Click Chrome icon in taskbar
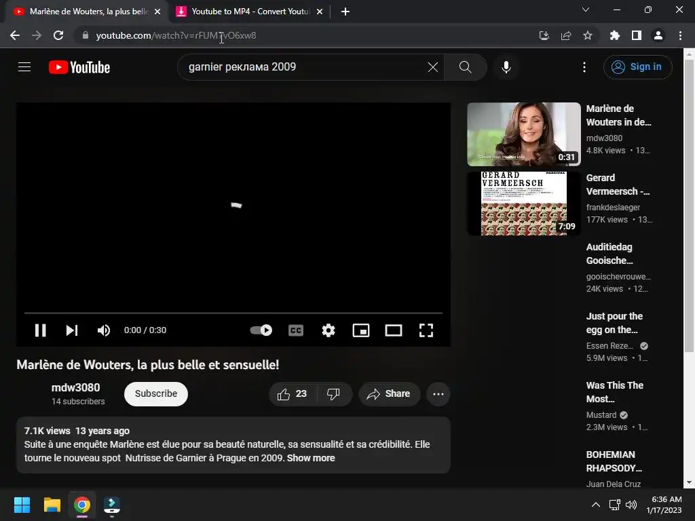Image resolution: width=695 pixels, height=521 pixels. click(x=82, y=505)
